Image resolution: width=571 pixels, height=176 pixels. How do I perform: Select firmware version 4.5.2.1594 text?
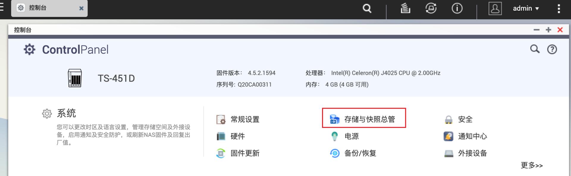coord(262,73)
